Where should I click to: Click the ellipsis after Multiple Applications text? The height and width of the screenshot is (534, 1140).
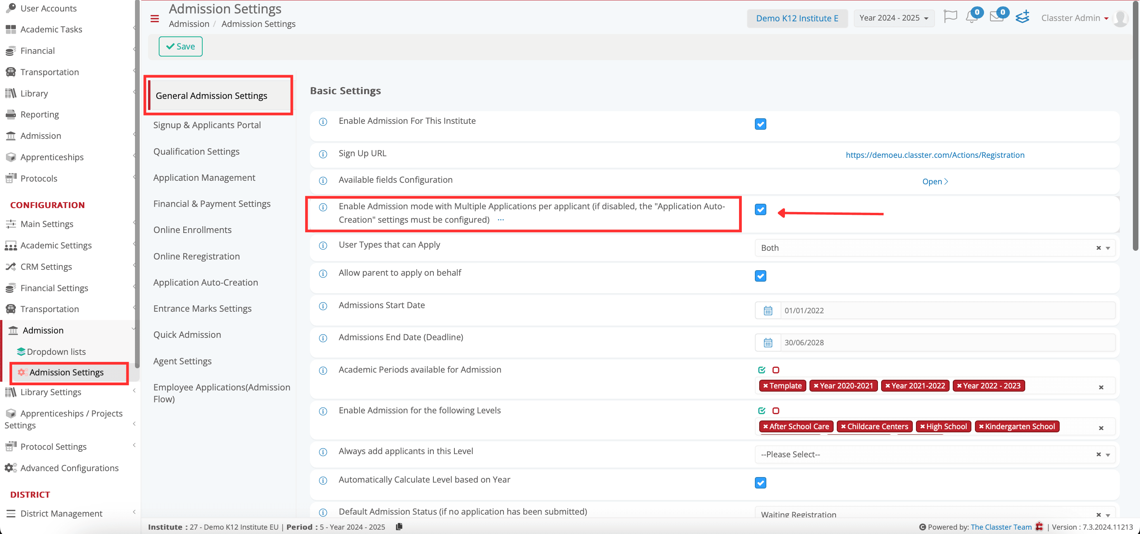point(500,220)
